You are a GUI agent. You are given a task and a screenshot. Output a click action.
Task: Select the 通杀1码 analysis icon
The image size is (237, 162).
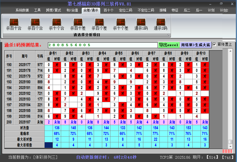141,24
